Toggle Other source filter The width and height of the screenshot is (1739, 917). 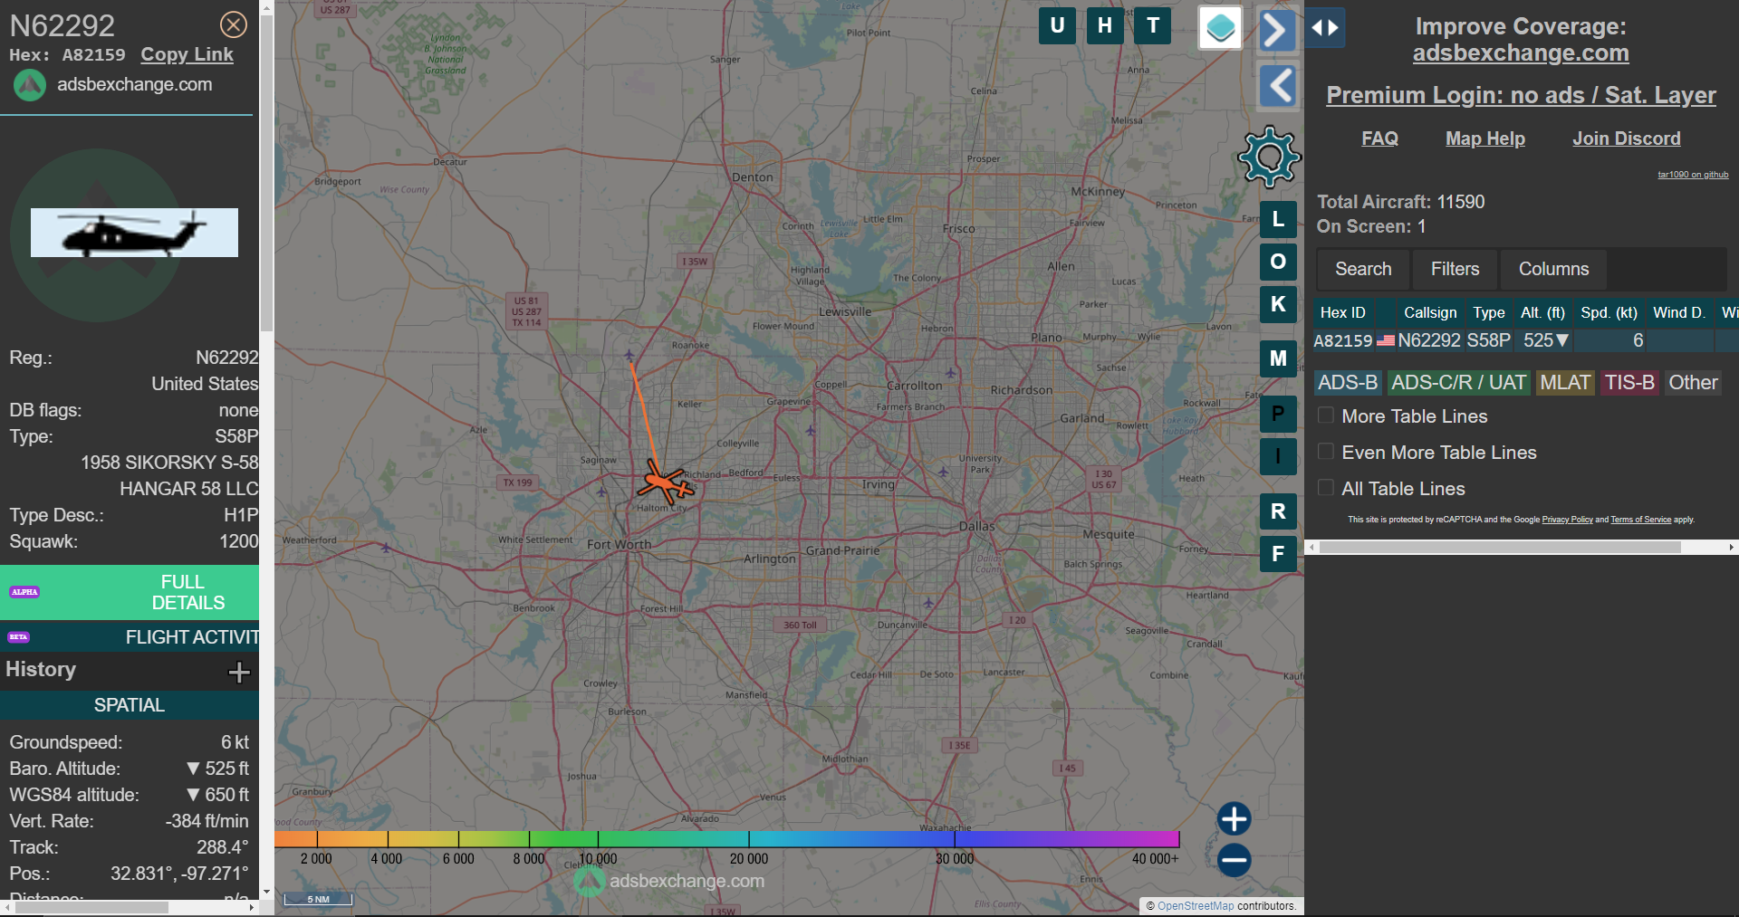click(1693, 383)
